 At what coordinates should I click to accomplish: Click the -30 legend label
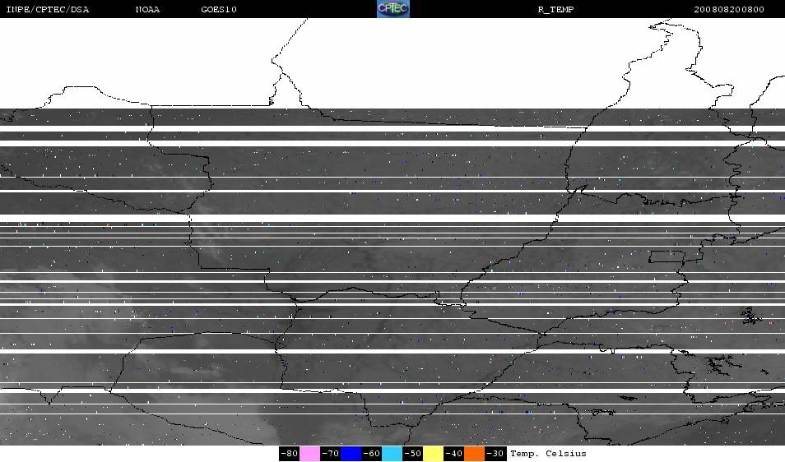pyautogui.click(x=495, y=454)
